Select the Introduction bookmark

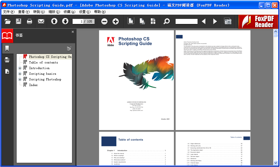click(x=39, y=68)
